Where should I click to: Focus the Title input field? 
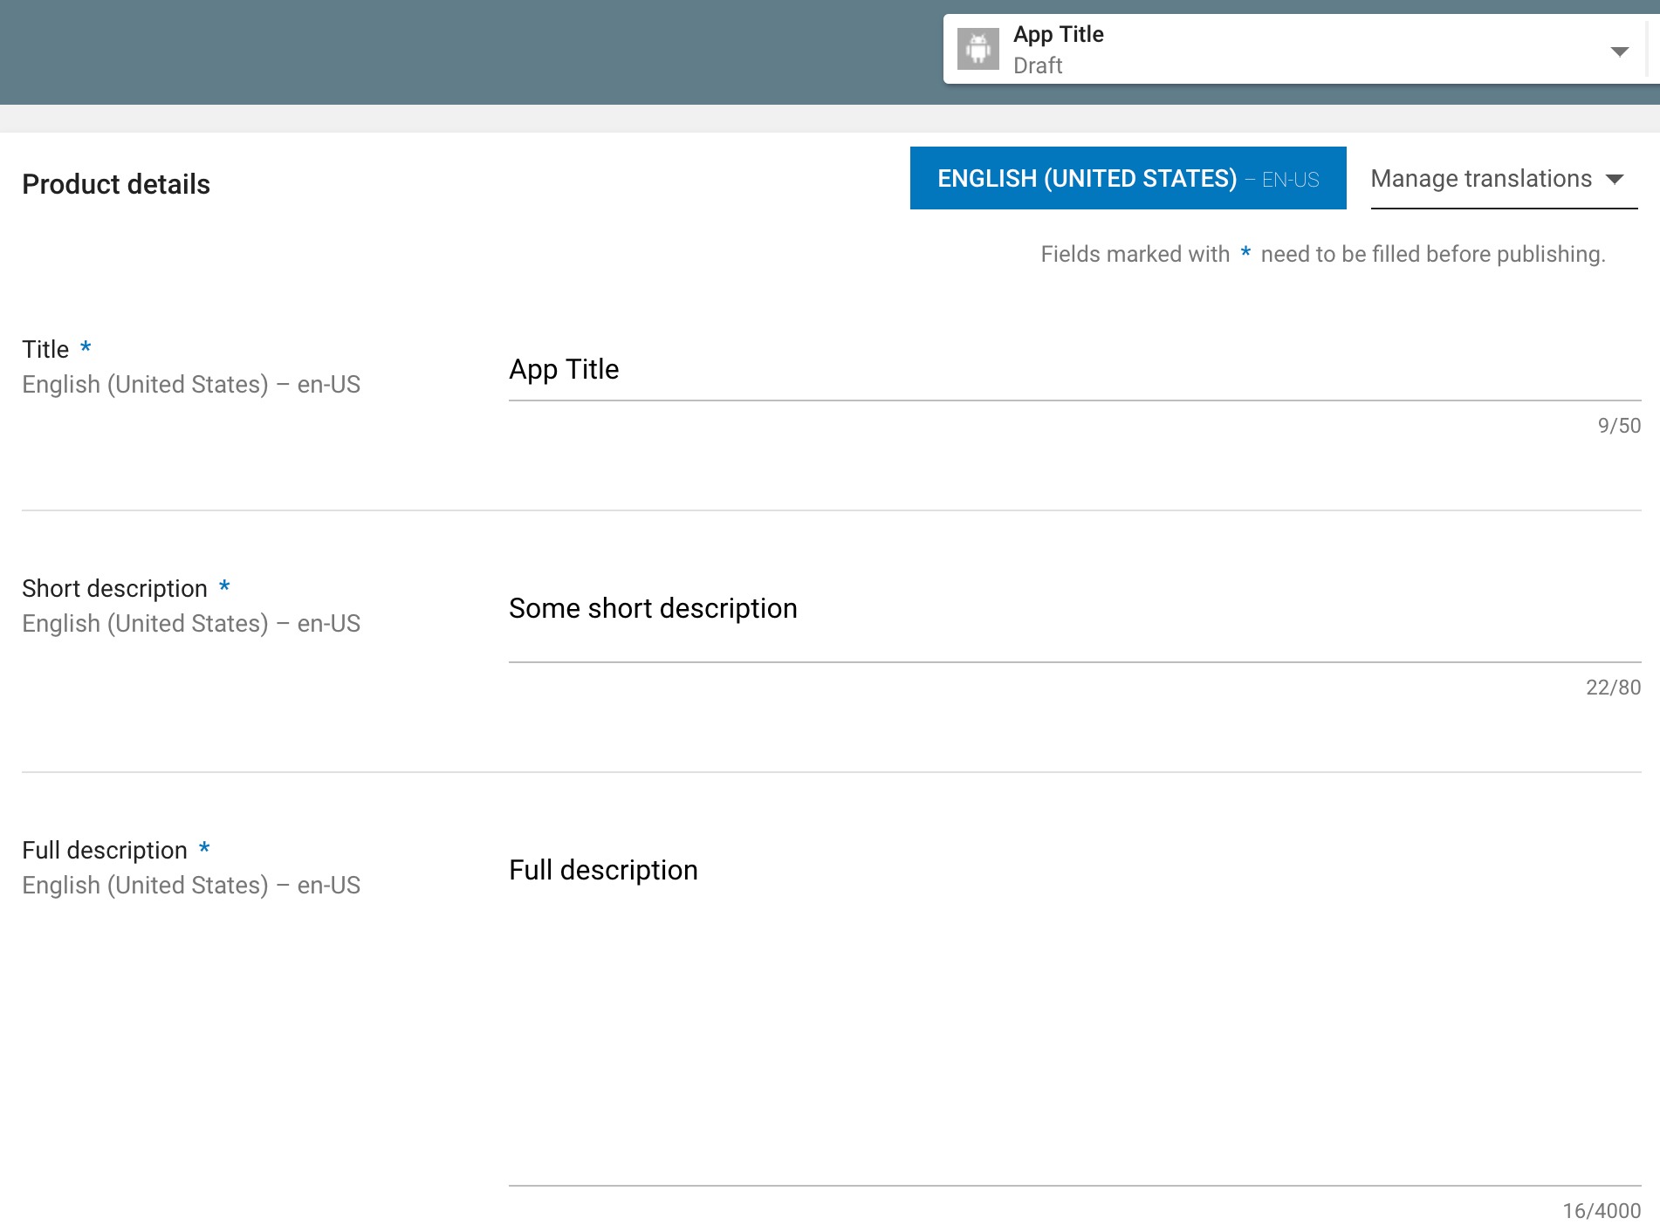tap(1074, 370)
